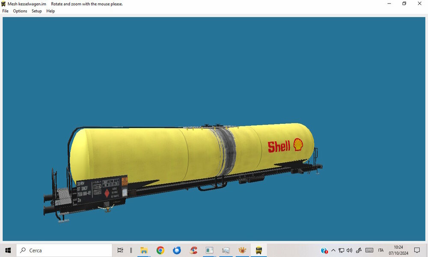
Task: Click the wagon's black data panel with SNCF text
Action: click(x=102, y=189)
